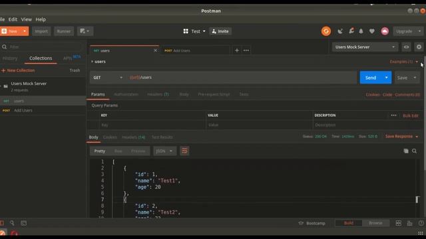Click the Runner button

tap(64, 31)
